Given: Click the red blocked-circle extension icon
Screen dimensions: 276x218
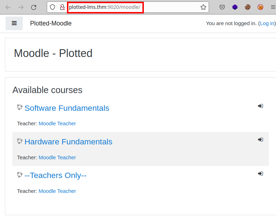Looking at the screenshot, I should (x=260, y=7).
